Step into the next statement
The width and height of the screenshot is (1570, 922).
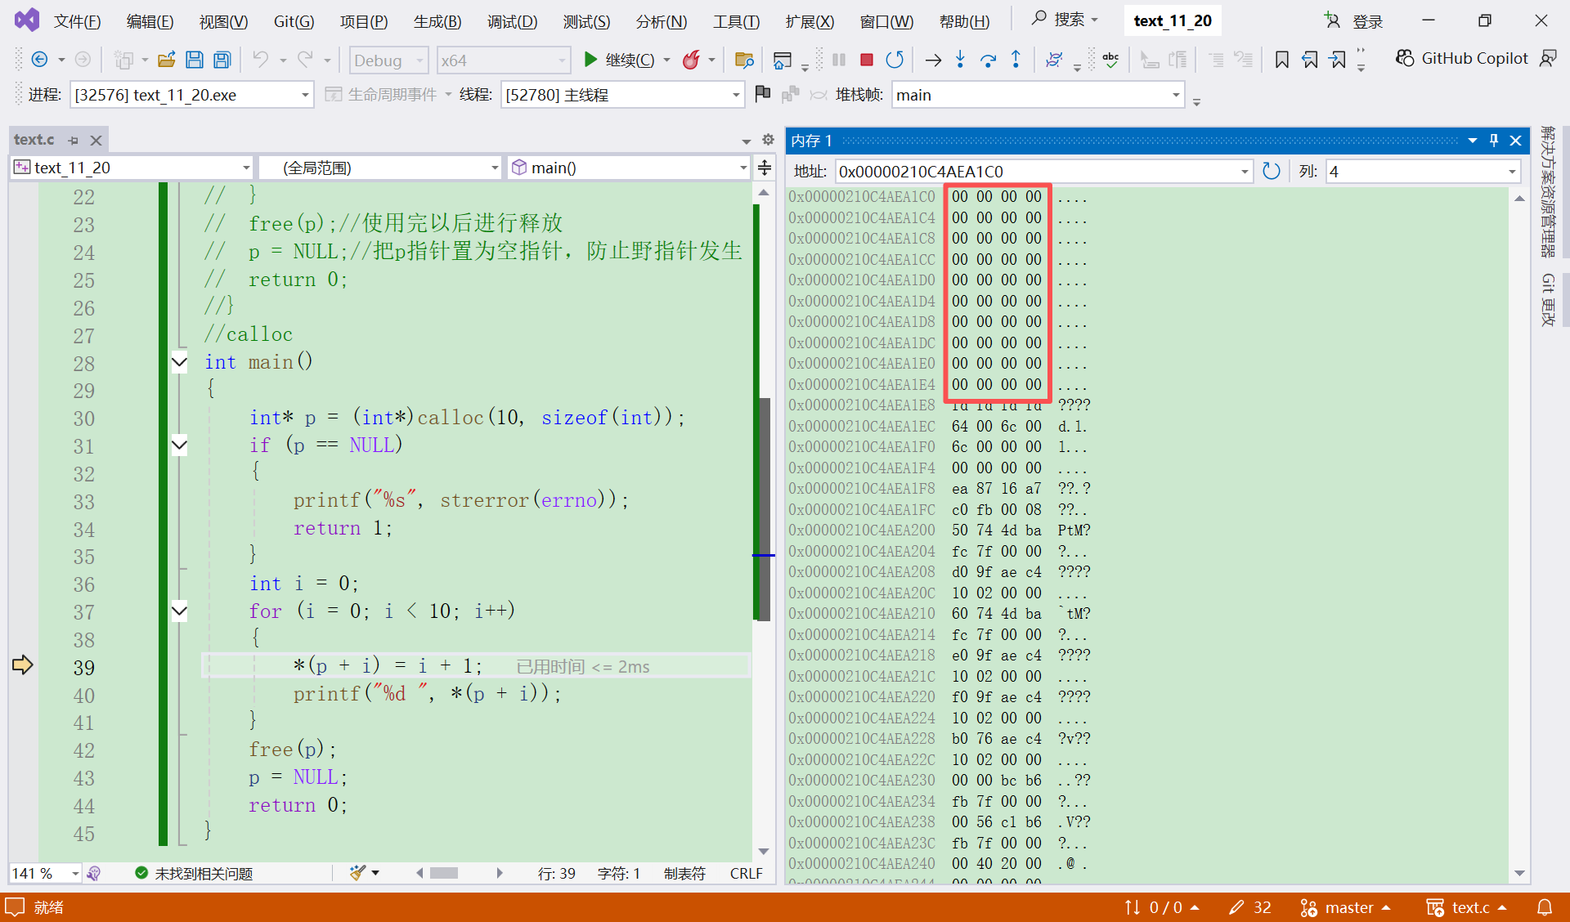[x=959, y=59]
